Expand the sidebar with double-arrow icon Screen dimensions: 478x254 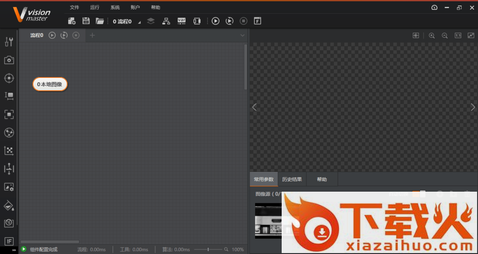click(x=14, y=250)
